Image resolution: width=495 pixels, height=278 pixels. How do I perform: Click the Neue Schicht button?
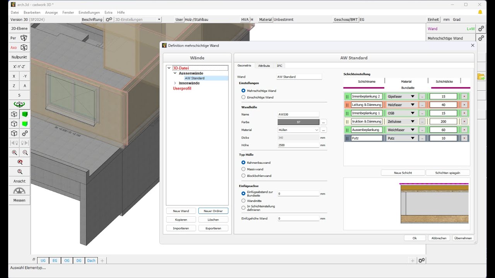[x=403, y=173]
